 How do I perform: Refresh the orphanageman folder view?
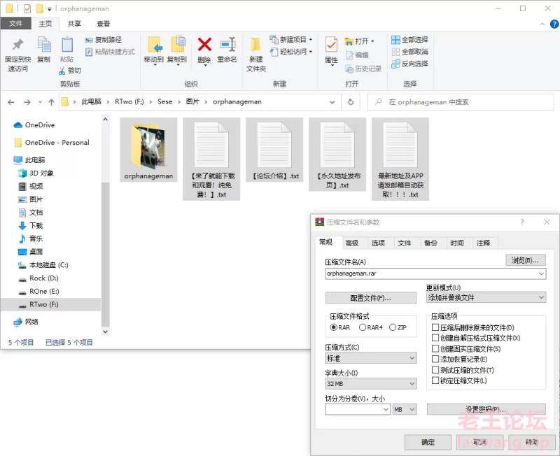[351, 102]
